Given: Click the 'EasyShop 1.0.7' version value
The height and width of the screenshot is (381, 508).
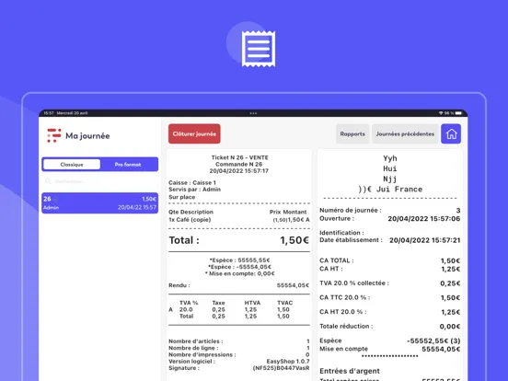Looking at the screenshot, I should [x=288, y=362].
